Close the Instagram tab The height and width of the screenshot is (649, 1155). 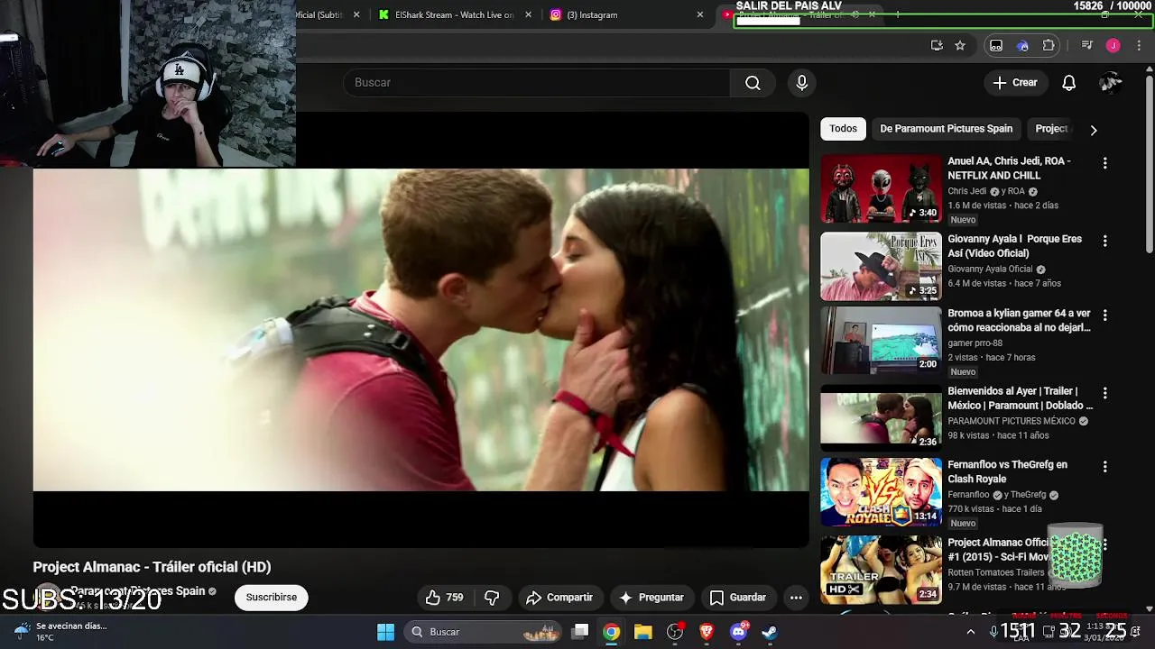pos(700,15)
